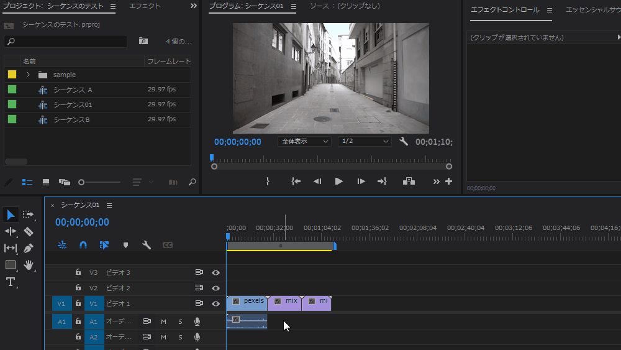Select the Razor tool in the toolbox

pos(28,231)
